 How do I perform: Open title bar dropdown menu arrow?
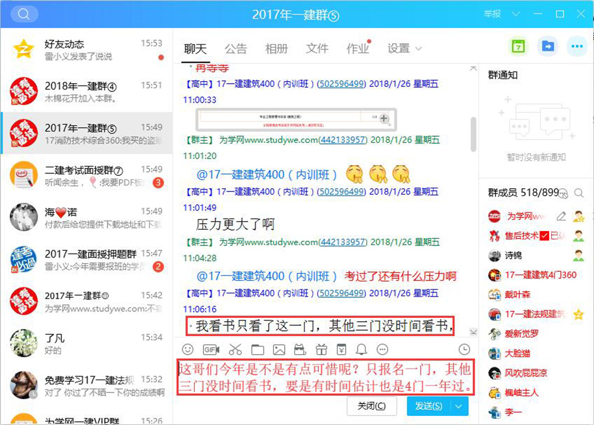517,14
